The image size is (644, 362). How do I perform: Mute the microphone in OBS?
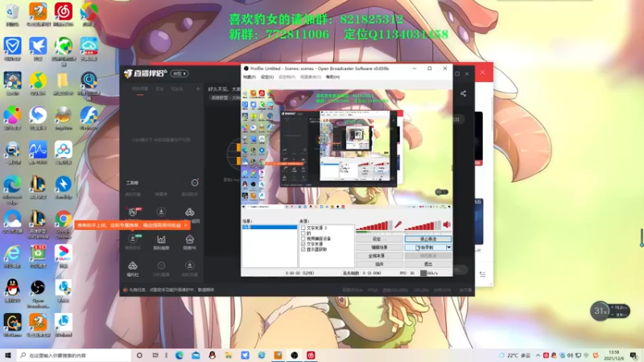(x=398, y=224)
